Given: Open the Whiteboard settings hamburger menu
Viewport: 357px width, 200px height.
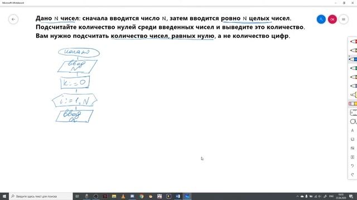Looking at the screenshot, I should pos(344,19).
